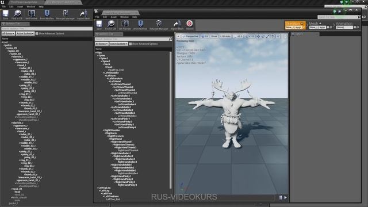
Task: Open the viewport options arrow menu
Action: [x=178, y=36]
